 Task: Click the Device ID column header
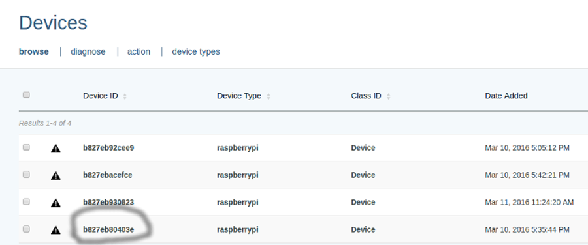click(x=101, y=96)
